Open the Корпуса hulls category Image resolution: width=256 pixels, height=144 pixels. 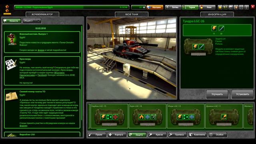point(117,135)
